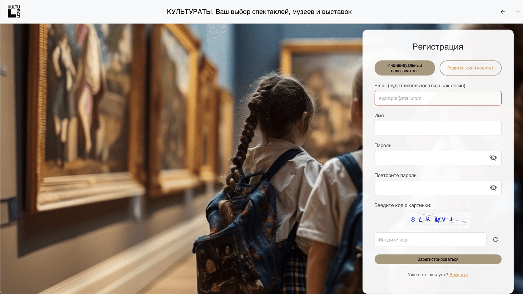The image size is (523, 294).
Task: Click the Зарегистрироваться button
Action: pyautogui.click(x=438, y=259)
